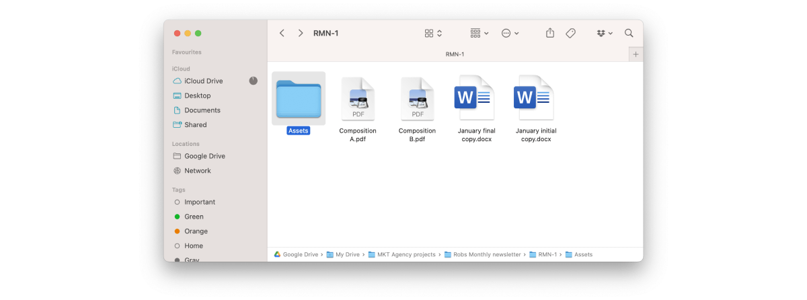
Task: Open the ellipsis action menu
Action: coord(510,33)
